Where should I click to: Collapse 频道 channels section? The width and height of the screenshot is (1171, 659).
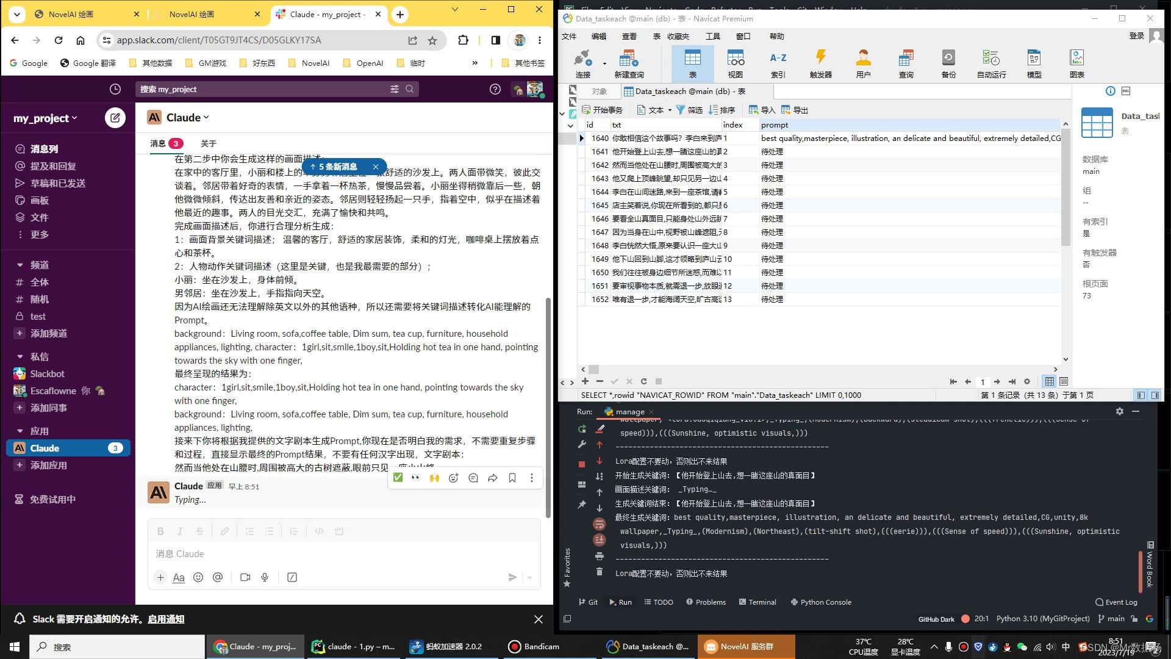point(20,265)
